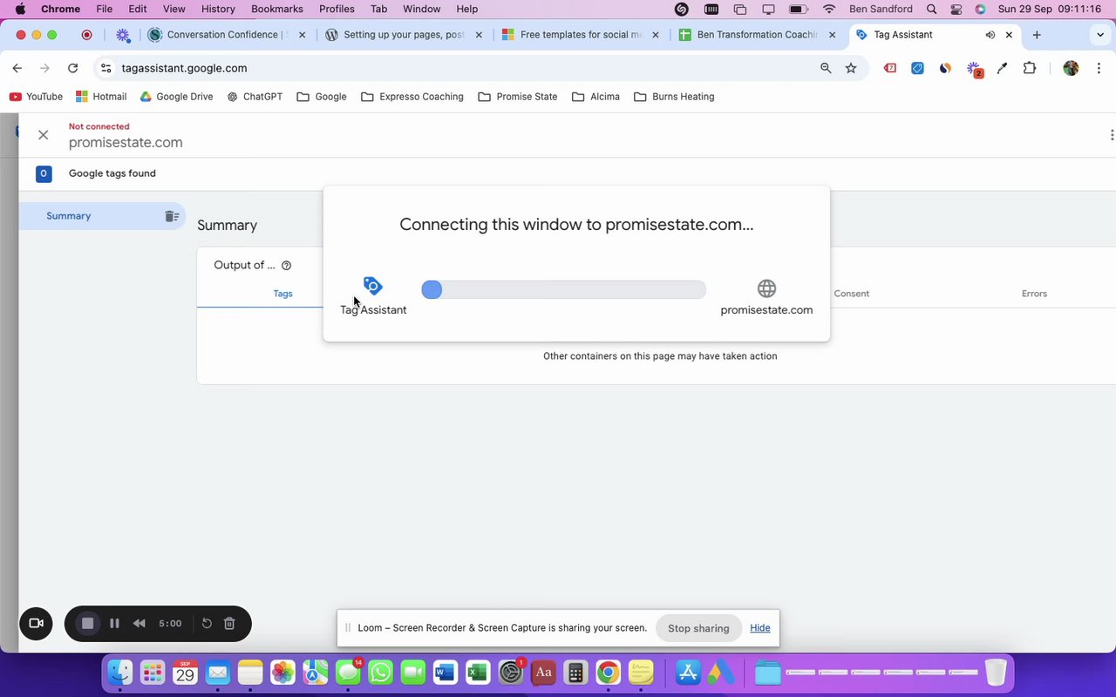Open Spotlight search in menu bar
The height and width of the screenshot is (697, 1116).
[x=932, y=9]
